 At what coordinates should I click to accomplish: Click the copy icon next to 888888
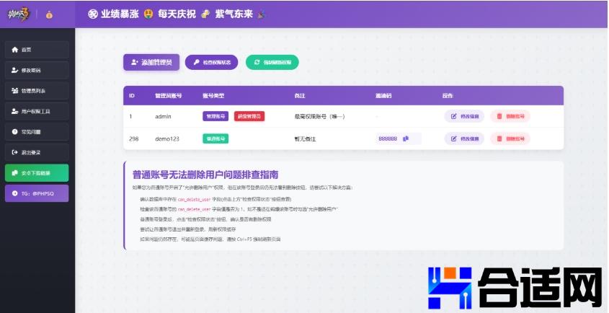406,138
